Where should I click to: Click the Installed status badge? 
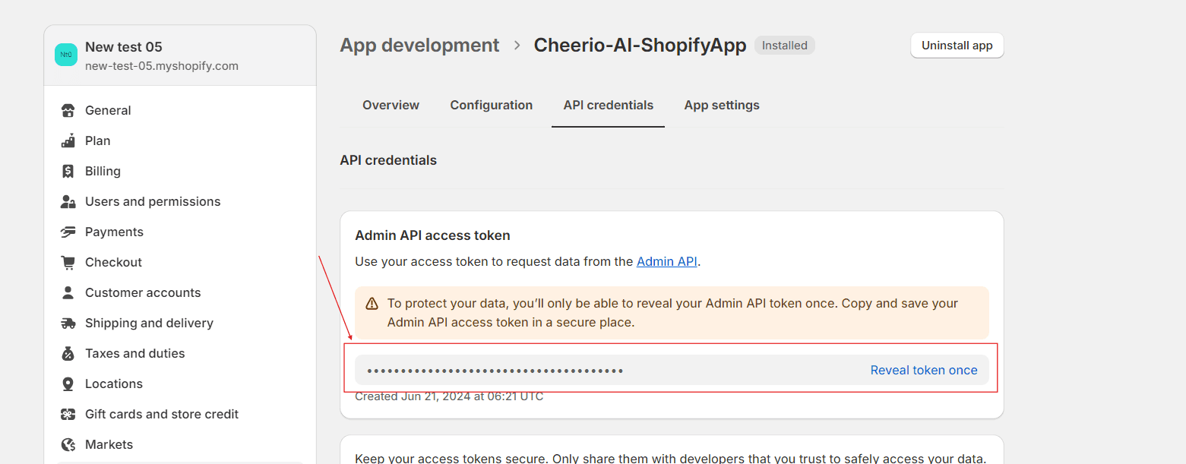click(x=785, y=46)
